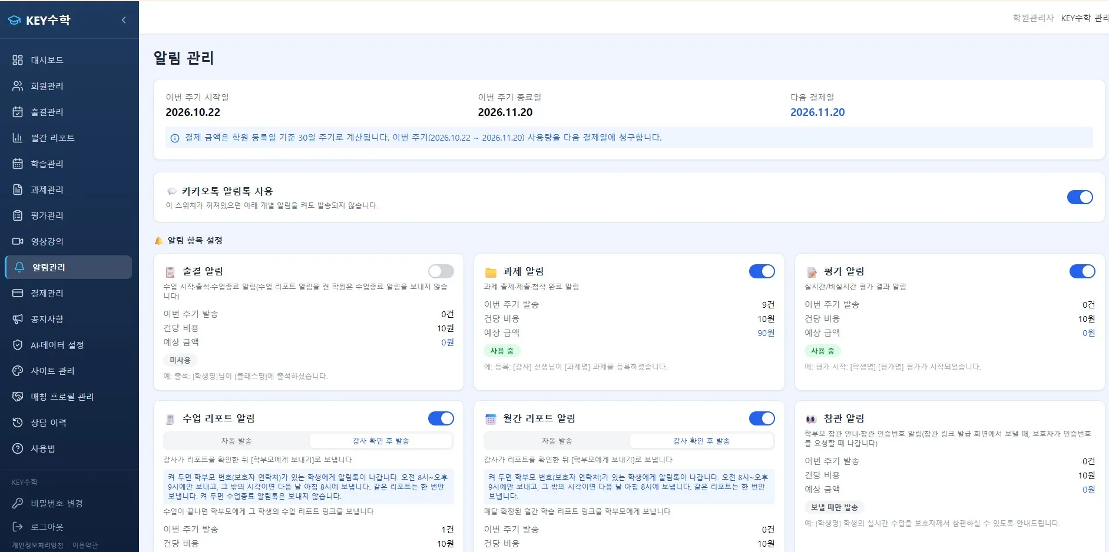The image size is (1109, 552).
Task: Click the 미사용 badge in 출결 알림
Action: point(180,360)
